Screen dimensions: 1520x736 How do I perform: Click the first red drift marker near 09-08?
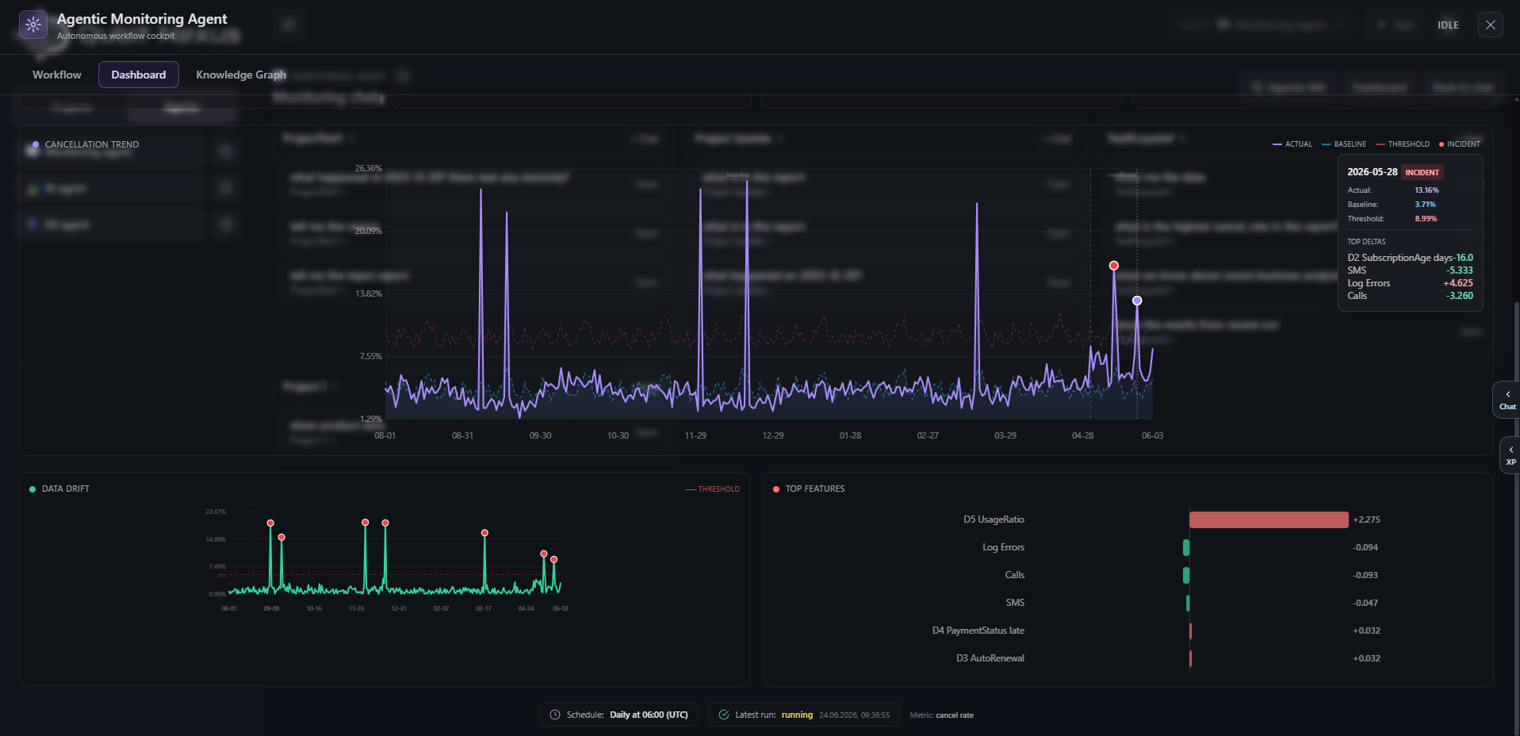270,523
